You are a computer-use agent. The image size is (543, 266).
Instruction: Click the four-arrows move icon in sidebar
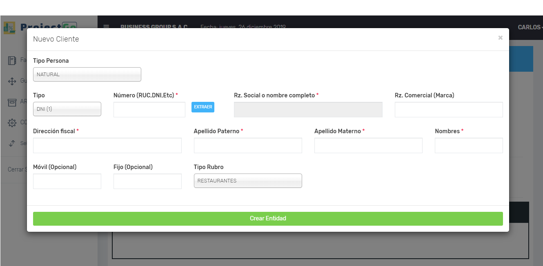coord(12,81)
